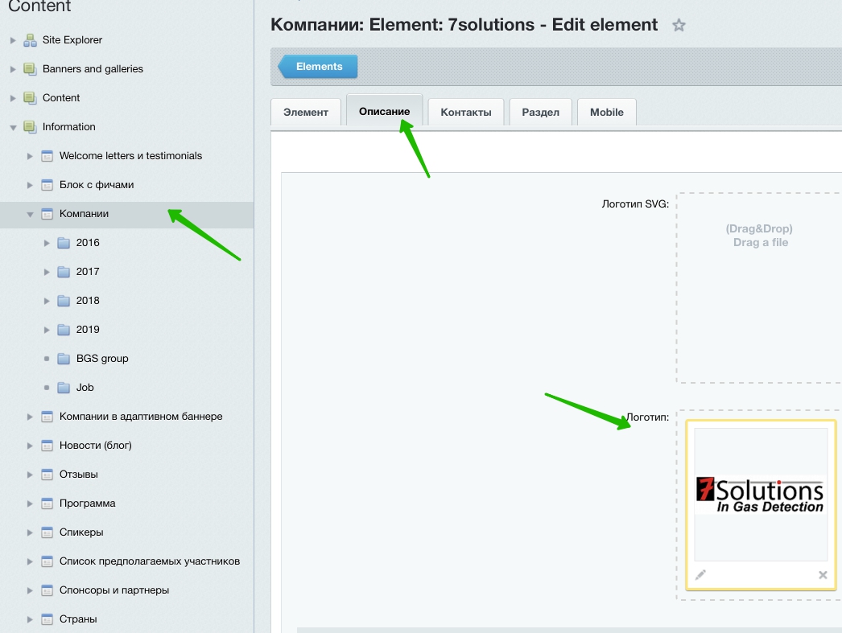Click the BGS group folder icon
Screen dimensions: 842x633
pos(64,359)
